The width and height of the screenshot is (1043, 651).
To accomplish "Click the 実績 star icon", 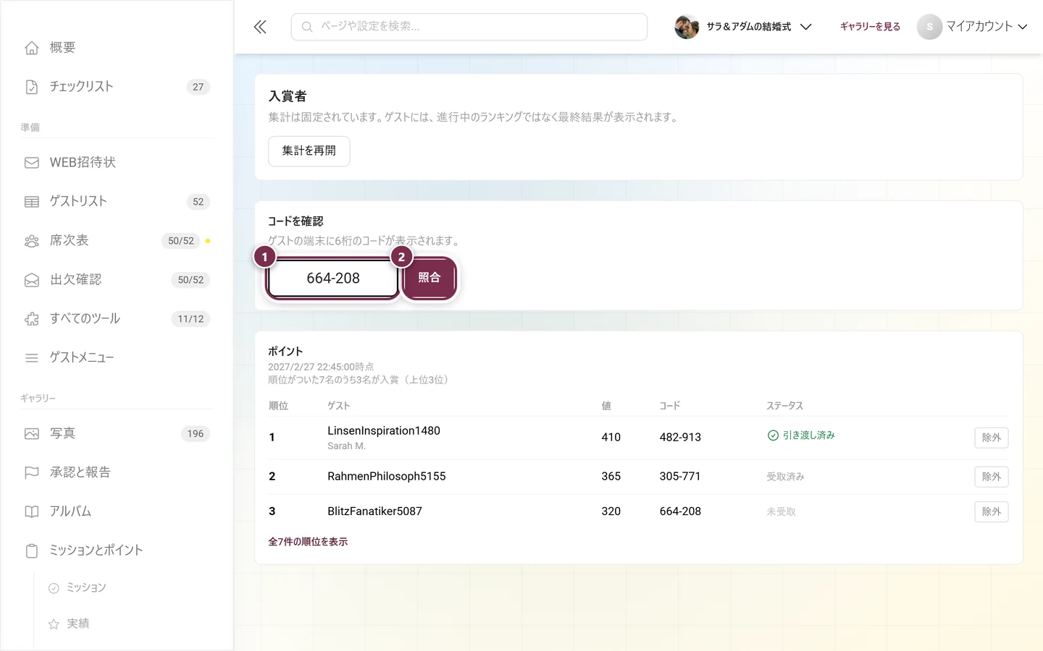I will (x=54, y=624).
